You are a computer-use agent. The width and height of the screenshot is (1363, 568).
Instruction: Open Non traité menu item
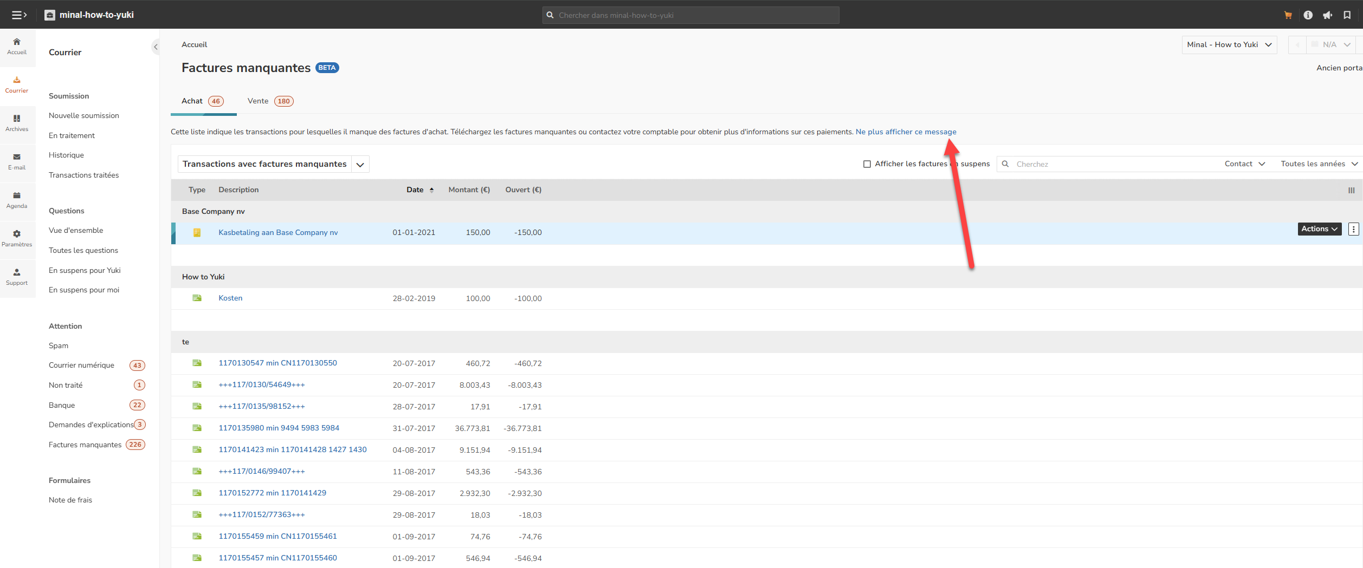(66, 386)
